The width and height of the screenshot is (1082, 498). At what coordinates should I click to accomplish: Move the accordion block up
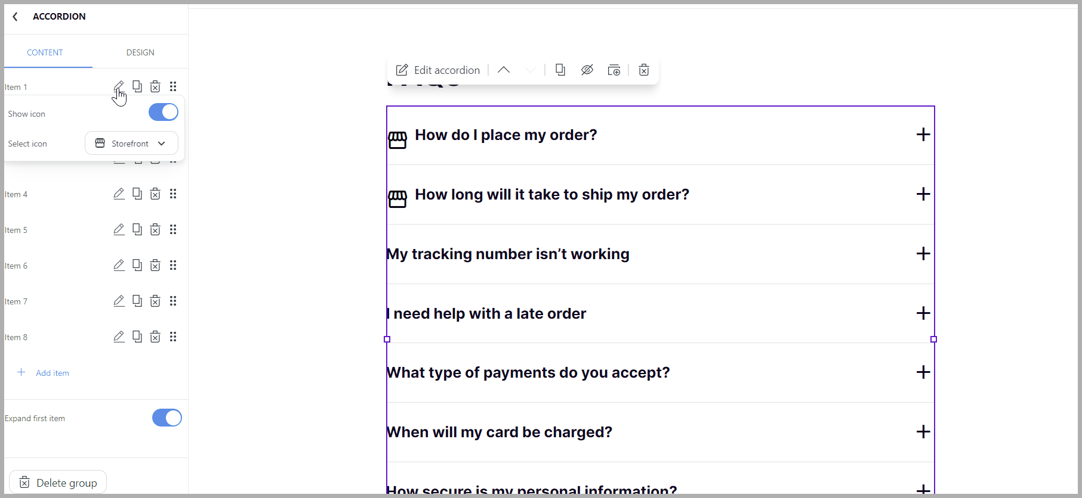504,70
